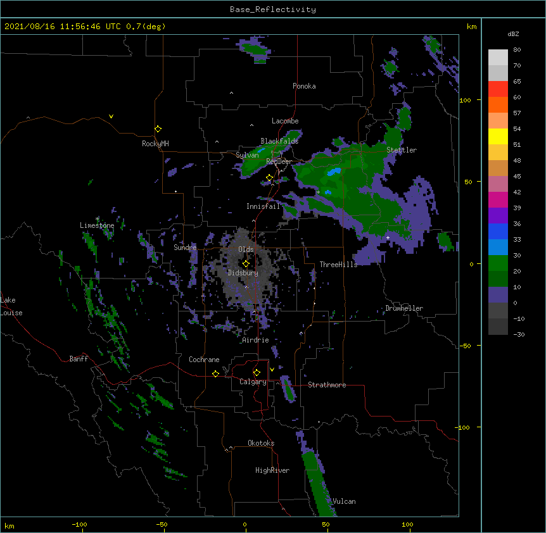This screenshot has height=533, width=546.
Task: Click the Lacombe city label
Action: pos(285,121)
